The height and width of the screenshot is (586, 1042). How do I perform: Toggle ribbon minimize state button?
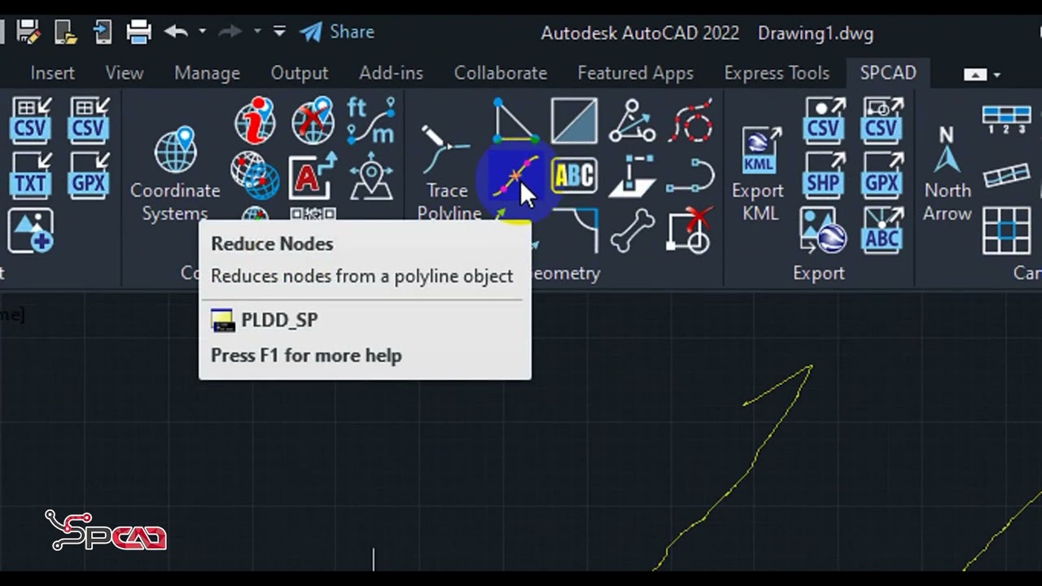pyautogui.click(x=975, y=74)
